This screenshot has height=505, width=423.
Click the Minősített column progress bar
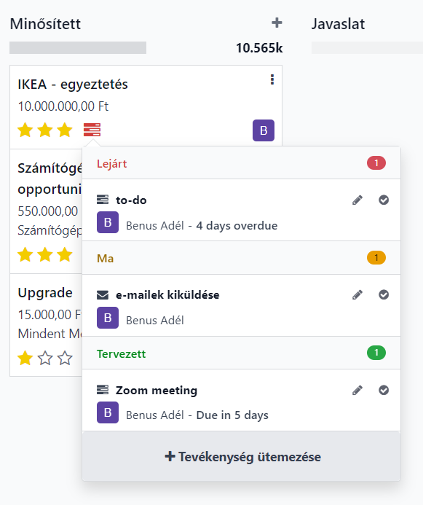[x=78, y=47]
